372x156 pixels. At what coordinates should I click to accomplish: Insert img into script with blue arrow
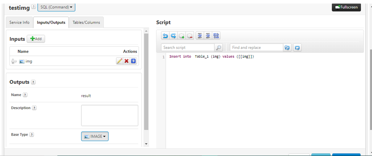tap(133, 61)
